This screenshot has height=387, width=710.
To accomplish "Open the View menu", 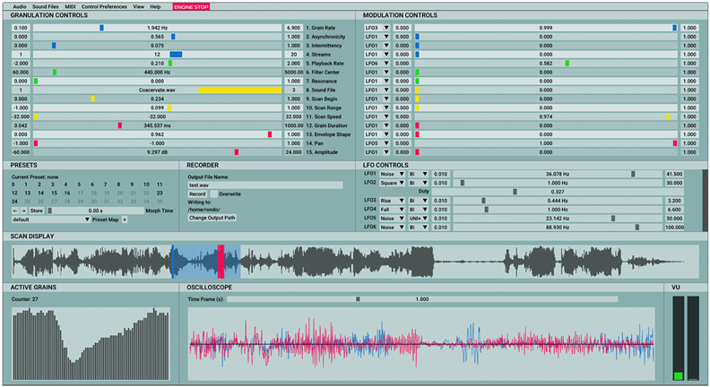I will coord(139,7).
